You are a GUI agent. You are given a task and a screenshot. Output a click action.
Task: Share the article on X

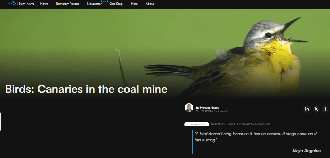pos(316,109)
